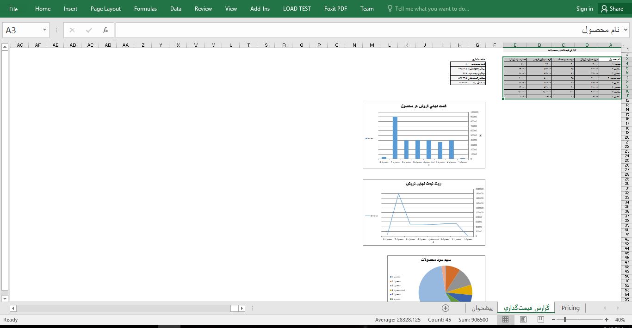The image size is (632, 328).
Task: Expand the formula bar
Action: pos(626,30)
